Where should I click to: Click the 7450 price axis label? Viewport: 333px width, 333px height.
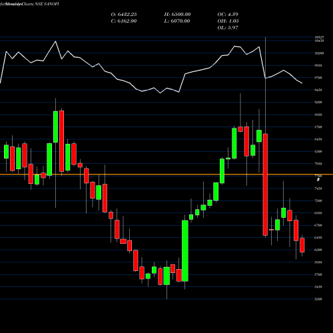point(318,188)
